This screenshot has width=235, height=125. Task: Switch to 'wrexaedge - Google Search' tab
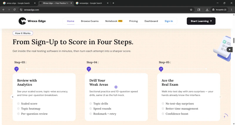tap(90, 3)
